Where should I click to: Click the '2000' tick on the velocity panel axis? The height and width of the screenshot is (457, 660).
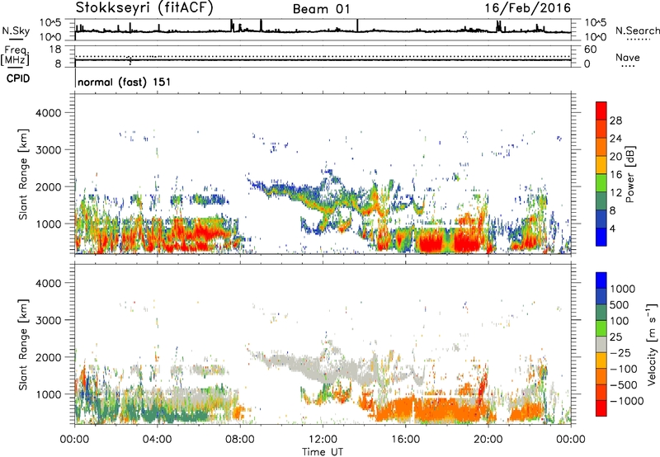click(48, 357)
